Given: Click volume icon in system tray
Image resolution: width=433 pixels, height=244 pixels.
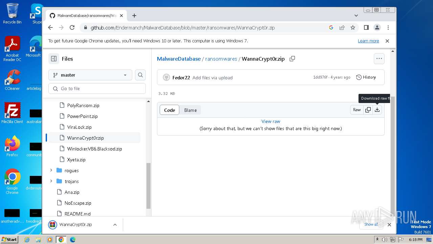Looking at the screenshot, I should (385, 240).
